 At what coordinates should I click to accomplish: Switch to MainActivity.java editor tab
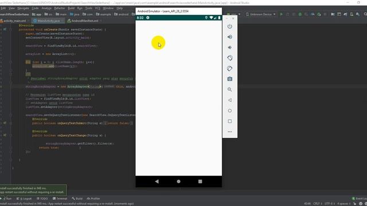[x=48, y=21]
